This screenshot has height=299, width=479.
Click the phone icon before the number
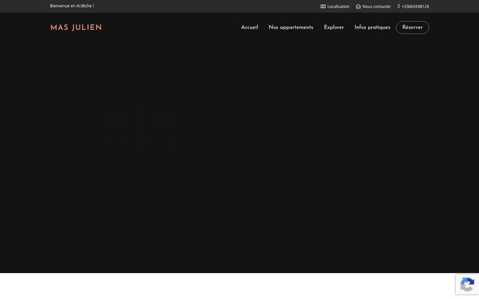399,6
